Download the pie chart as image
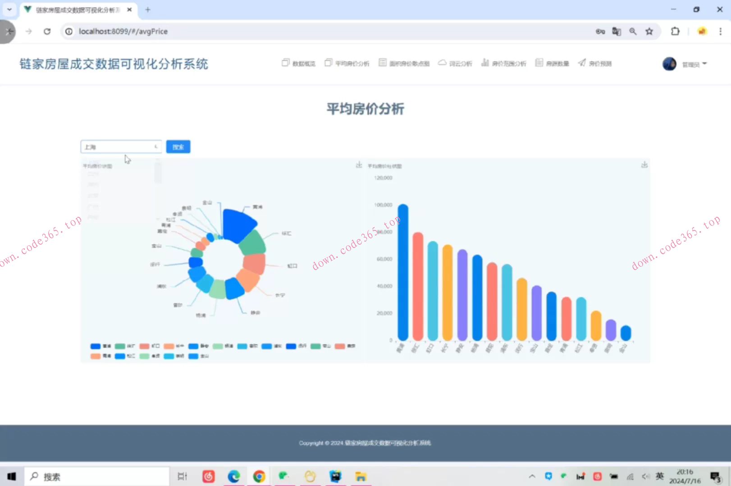The image size is (731, 486). coord(359,165)
